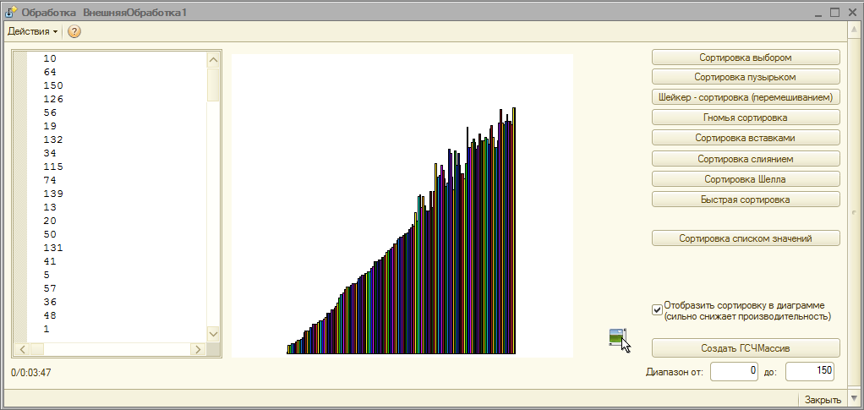Select the value 115 in the list

point(53,167)
